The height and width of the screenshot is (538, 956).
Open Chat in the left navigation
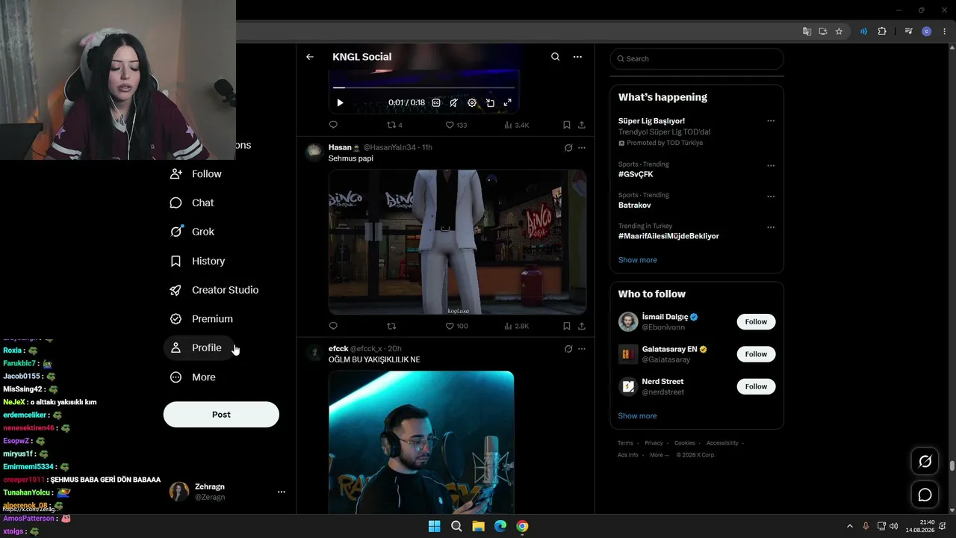point(192,202)
